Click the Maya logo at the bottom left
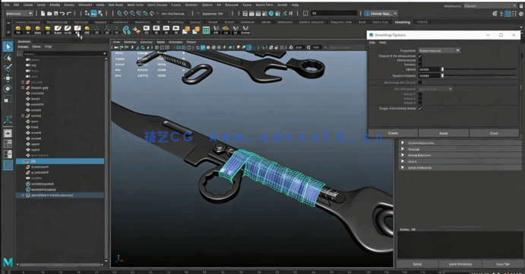This screenshot has width=525, height=274. pyautogui.click(x=8, y=262)
